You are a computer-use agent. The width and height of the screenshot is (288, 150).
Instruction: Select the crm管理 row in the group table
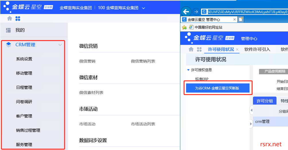tap(270, 121)
